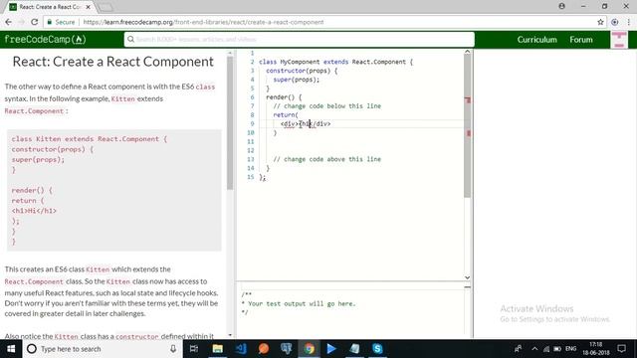This screenshot has width=637, height=358.
Task: Open the notepad-like taskbar app
Action: tap(354, 349)
